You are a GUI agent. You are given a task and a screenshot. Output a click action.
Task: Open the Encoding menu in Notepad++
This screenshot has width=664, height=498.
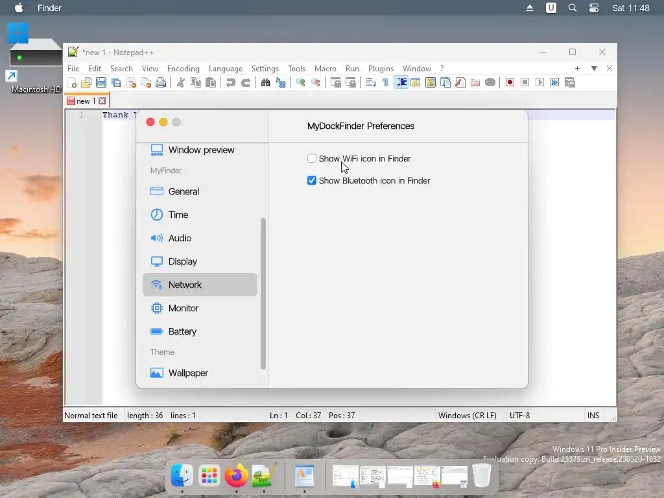tap(184, 69)
